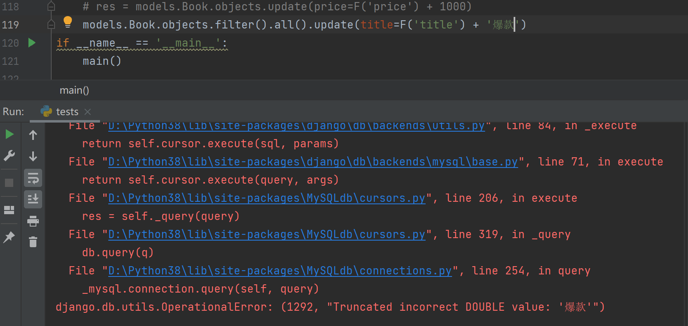The width and height of the screenshot is (688, 326).
Task: Click the stop process square icon
Action: 9,183
